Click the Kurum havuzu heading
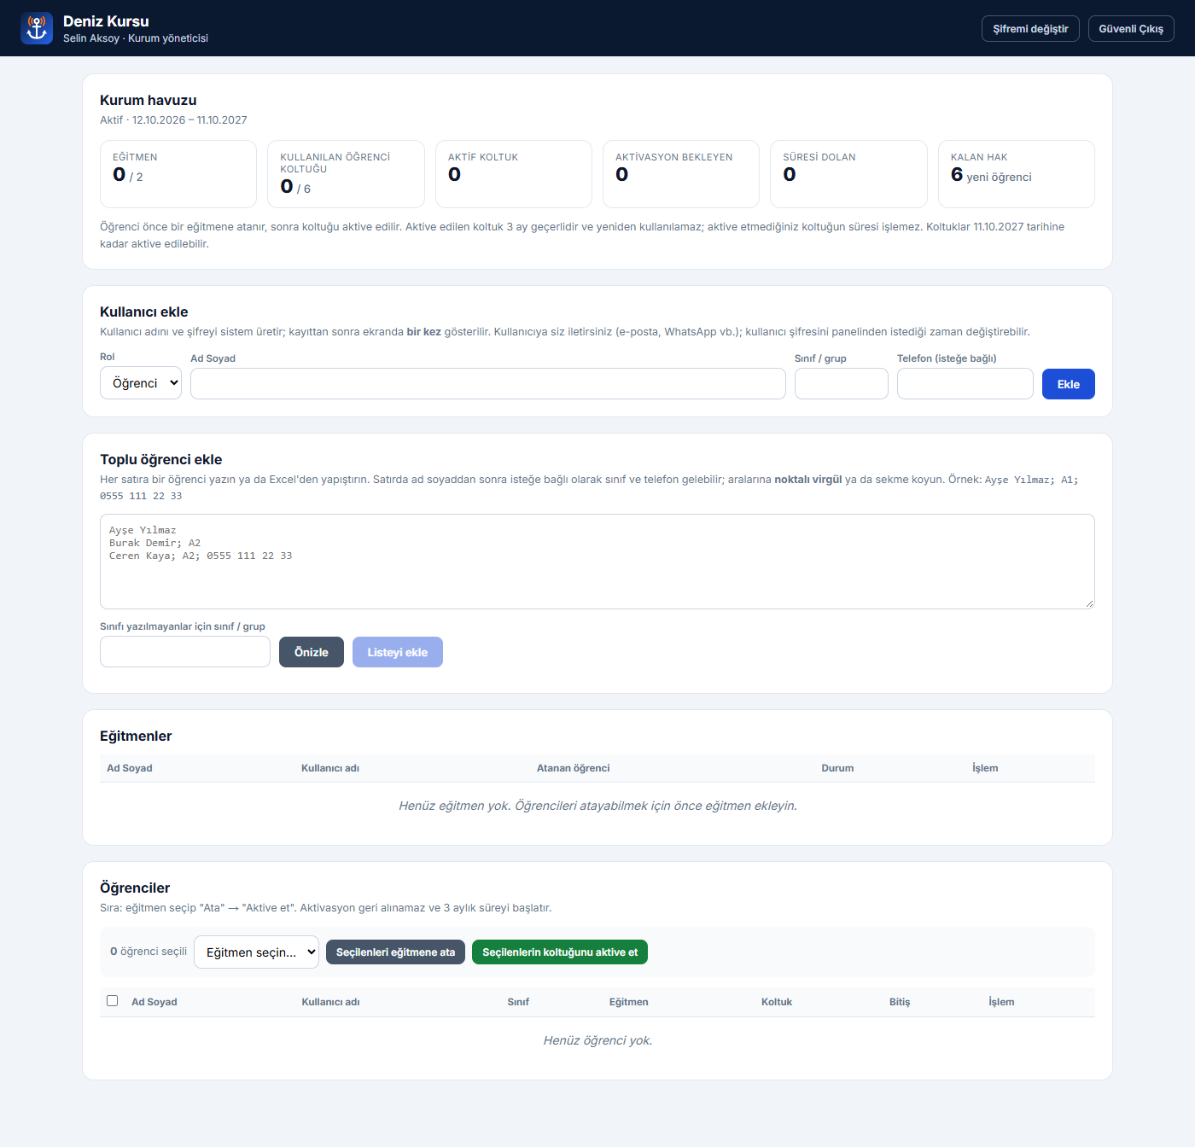Screen dimensions: 1195x1147 (149, 100)
